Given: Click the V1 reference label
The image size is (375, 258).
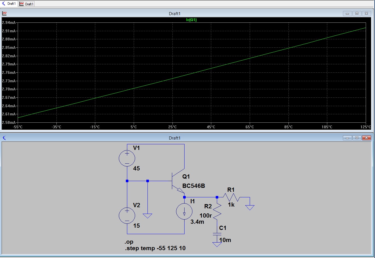Looking at the screenshot, I should click(x=136, y=148).
